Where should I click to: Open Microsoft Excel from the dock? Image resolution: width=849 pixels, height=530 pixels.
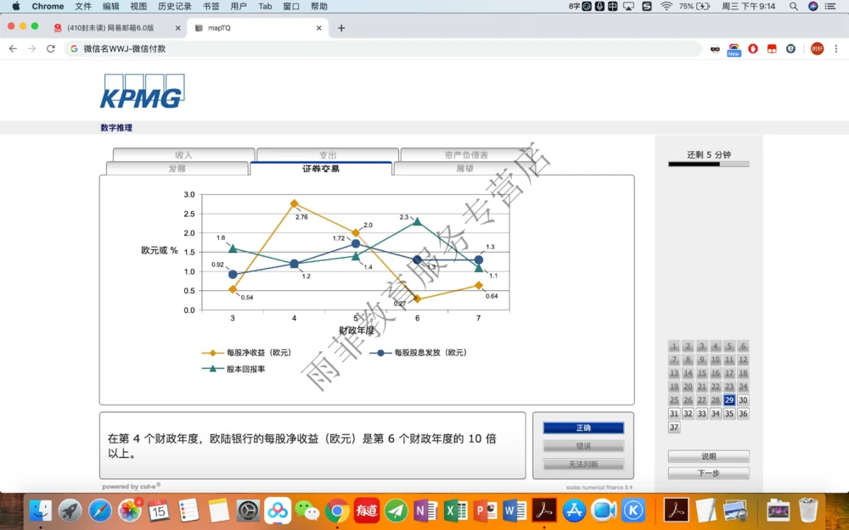(x=454, y=510)
